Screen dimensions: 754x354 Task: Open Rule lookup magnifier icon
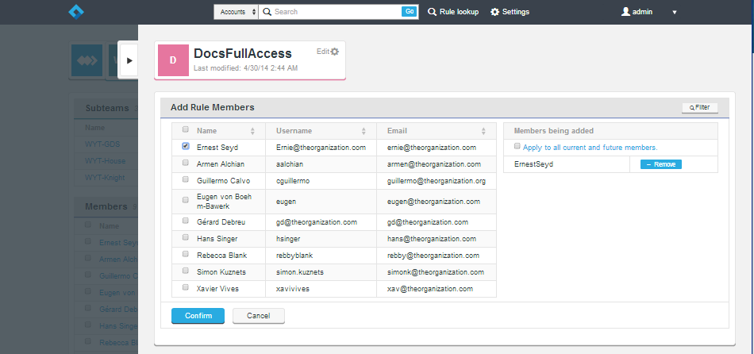433,12
